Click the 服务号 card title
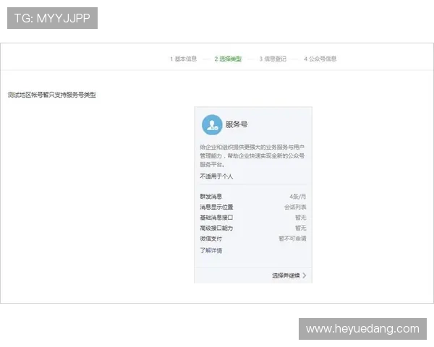 pyautogui.click(x=237, y=124)
